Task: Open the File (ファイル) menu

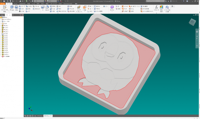Action: point(3,4)
